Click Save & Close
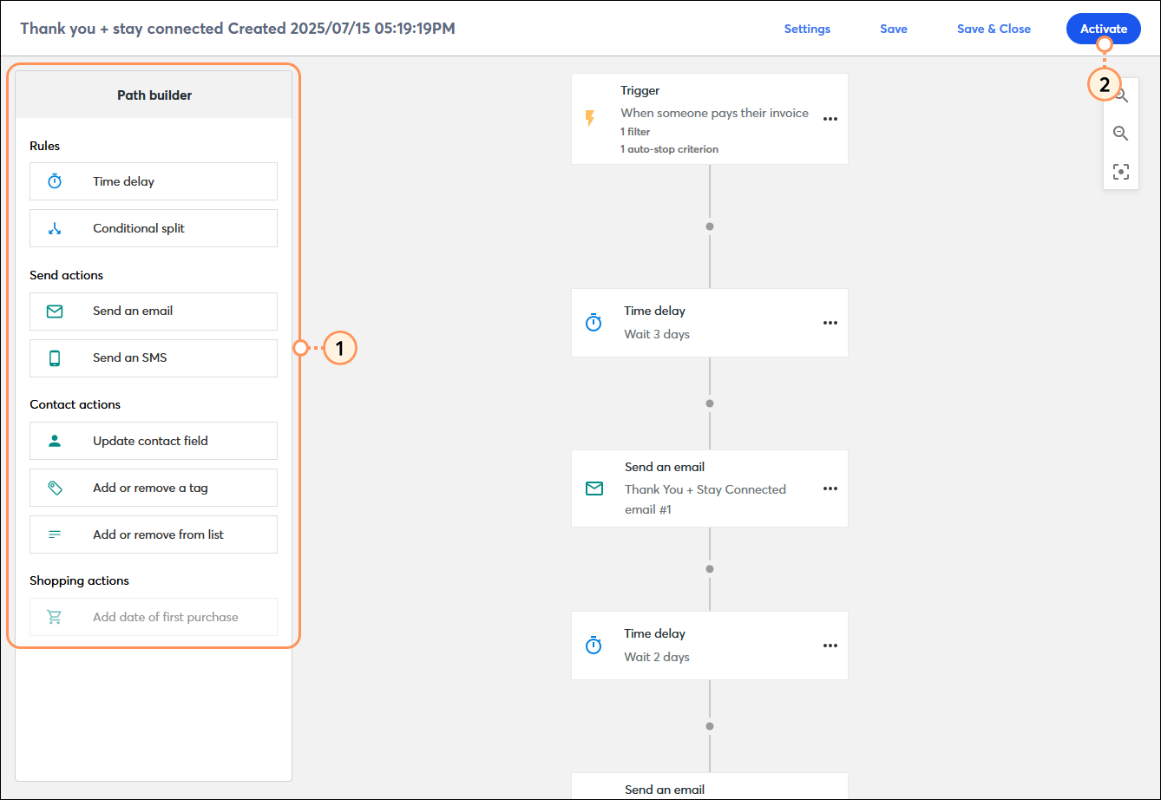This screenshot has width=1161, height=800. (994, 29)
